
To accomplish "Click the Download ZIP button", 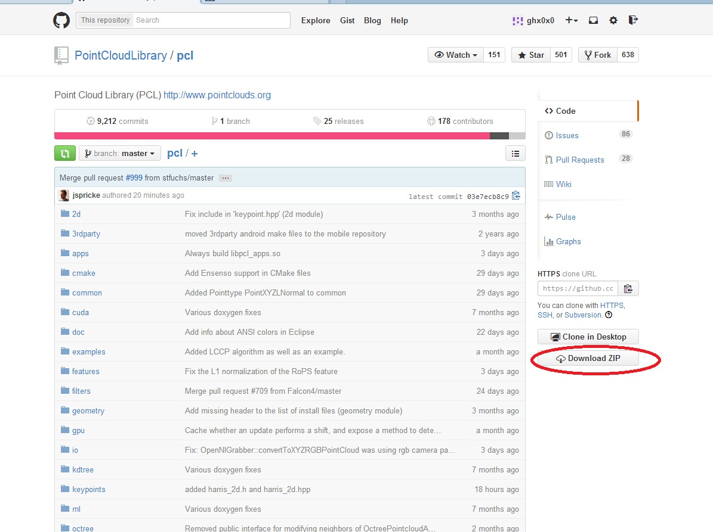I will 588,358.
